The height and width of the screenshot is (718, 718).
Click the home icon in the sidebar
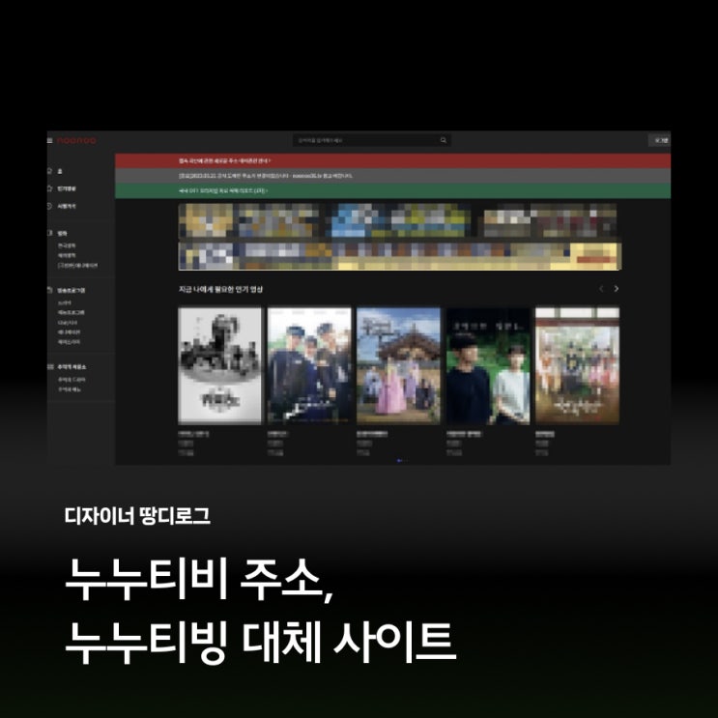click(49, 171)
